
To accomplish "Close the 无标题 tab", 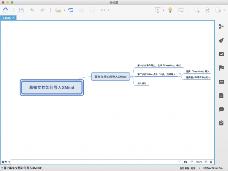I will click(x=14, y=17).
